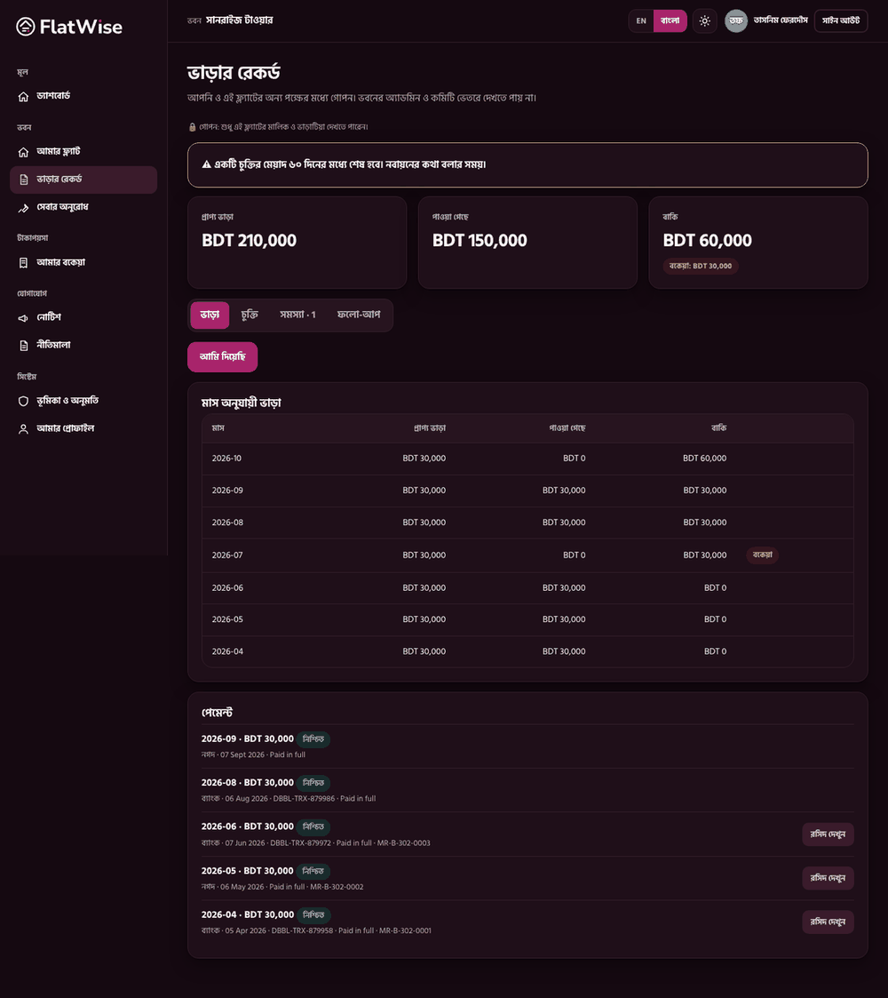This screenshot has width=888, height=998.
Task: Click the নিশ্চিত badge on the 2026-09 payment
Action: point(313,739)
